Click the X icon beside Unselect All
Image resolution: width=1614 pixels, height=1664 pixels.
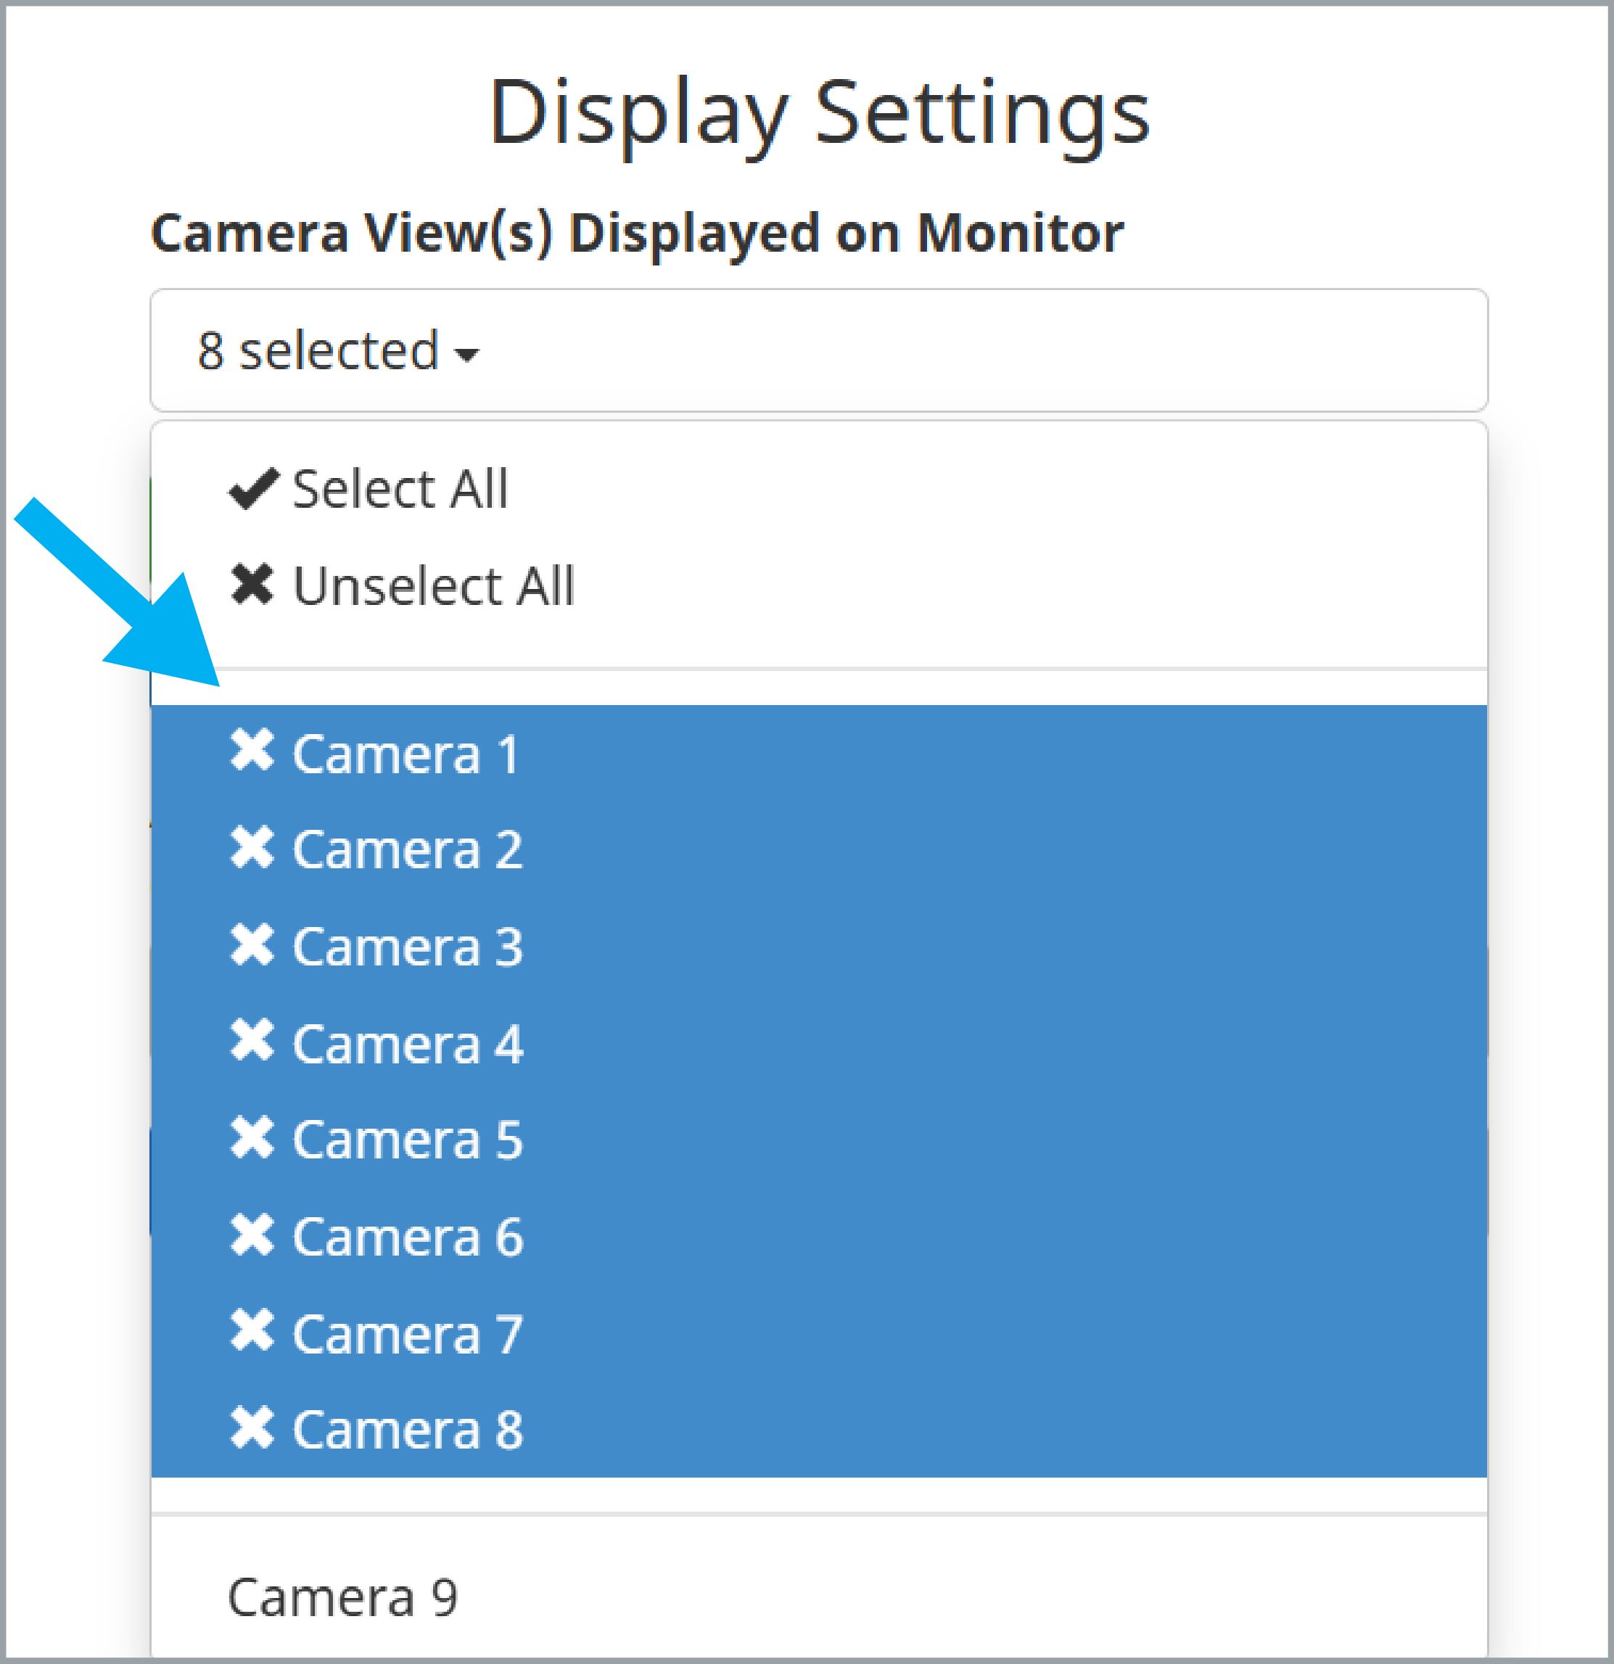(252, 585)
